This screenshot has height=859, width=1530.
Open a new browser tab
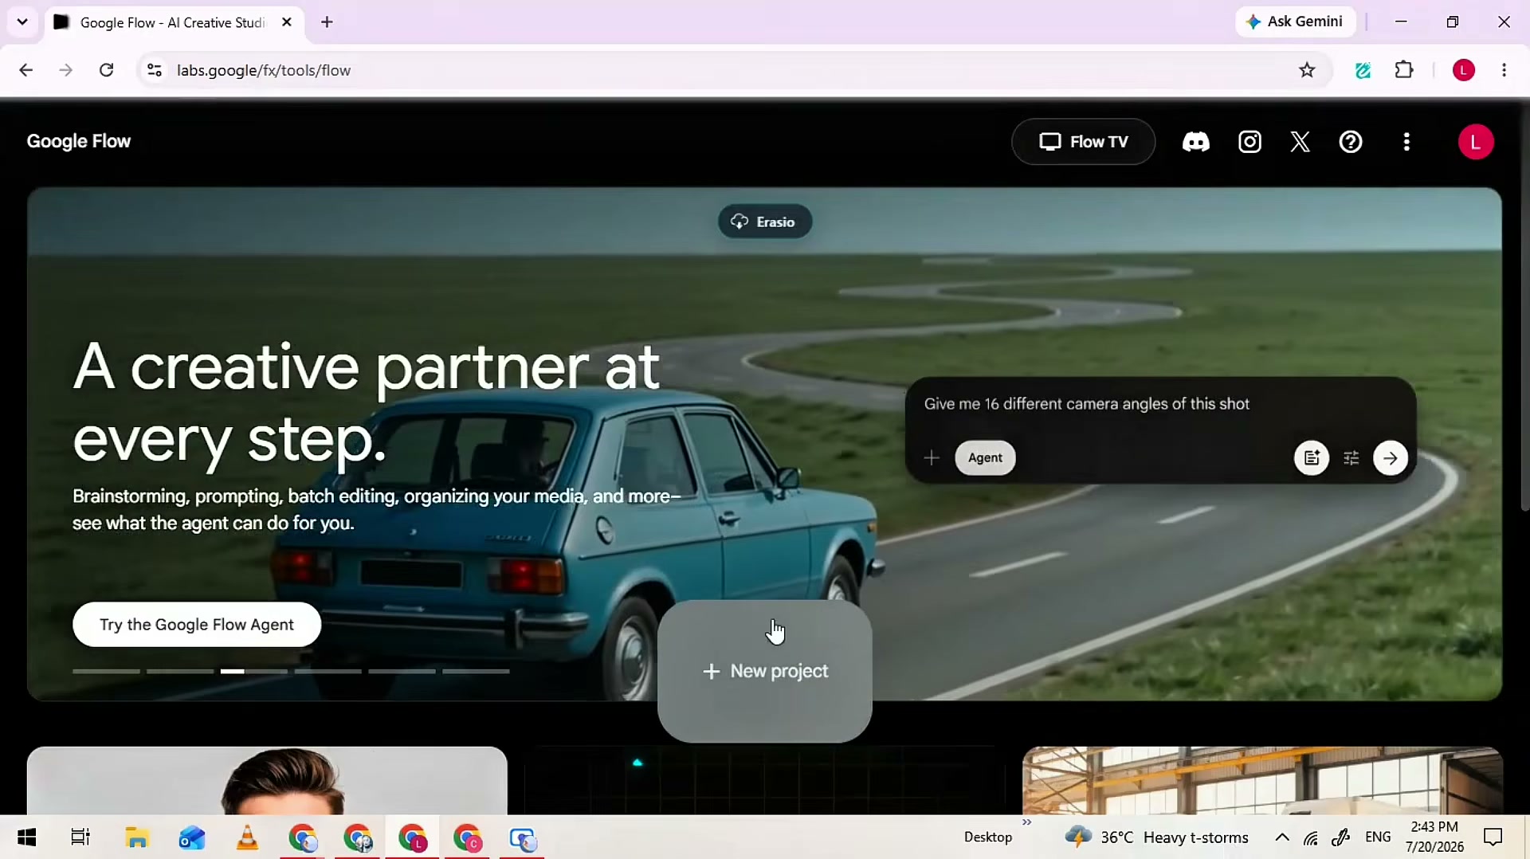327,22
